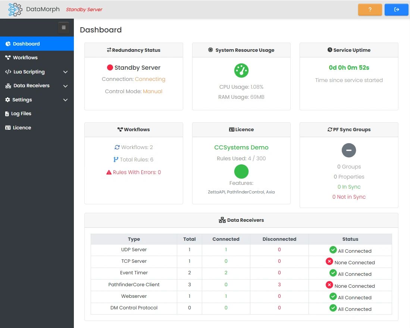Toggle the sidebar with the hamburger button
Screen dimensions: 410x328
pyautogui.click(x=63, y=28)
